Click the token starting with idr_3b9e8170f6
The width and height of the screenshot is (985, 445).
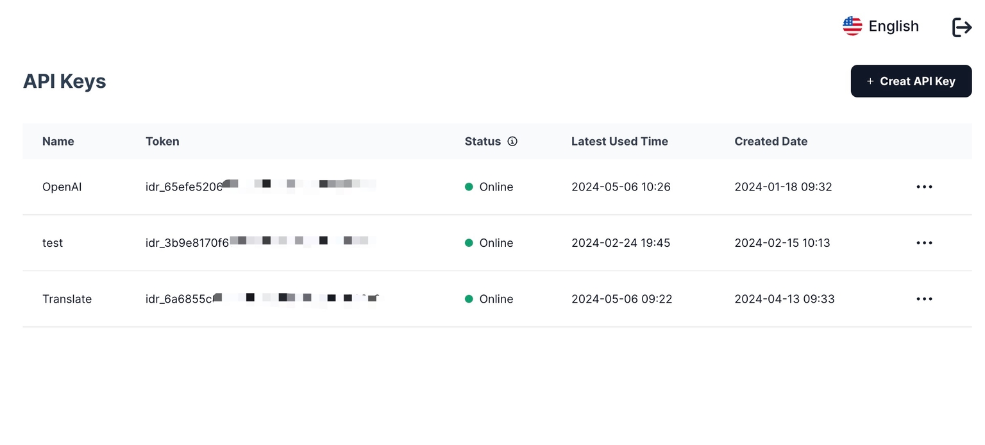click(187, 243)
